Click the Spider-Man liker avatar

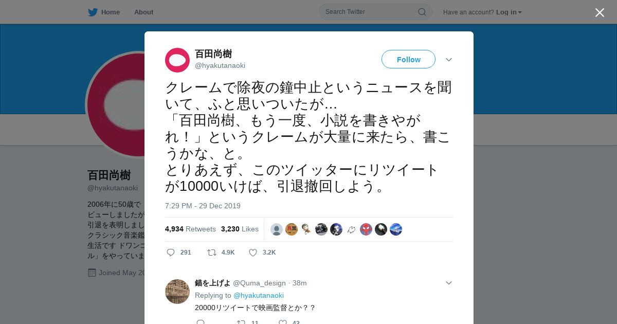[x=366, y=229]
